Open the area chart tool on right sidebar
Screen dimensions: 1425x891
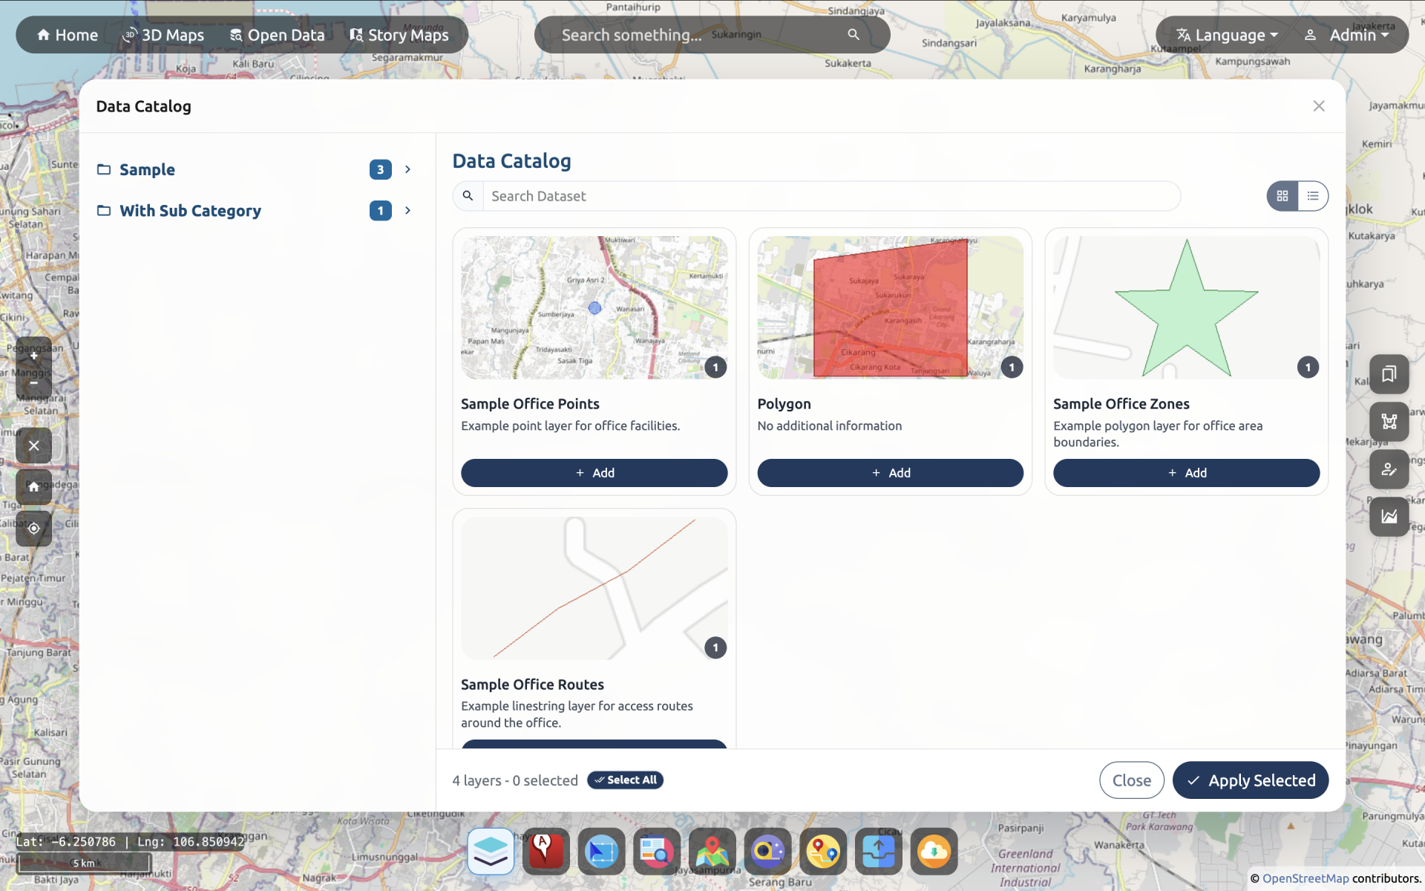point(1389,517)
